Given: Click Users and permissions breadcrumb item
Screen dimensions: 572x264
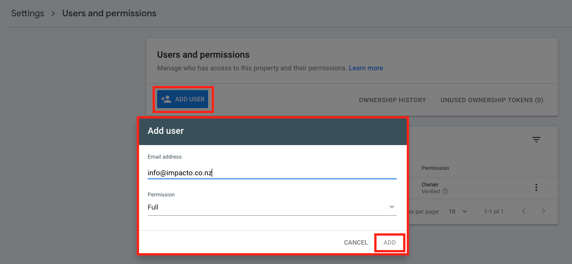Looking at the screenshot, I should click(109, 14).
